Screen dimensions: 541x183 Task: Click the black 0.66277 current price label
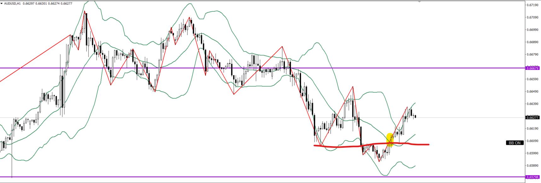532,117
